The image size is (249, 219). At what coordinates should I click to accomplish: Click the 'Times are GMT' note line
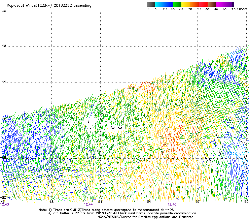pyautogui.click(x=106, y=210)
